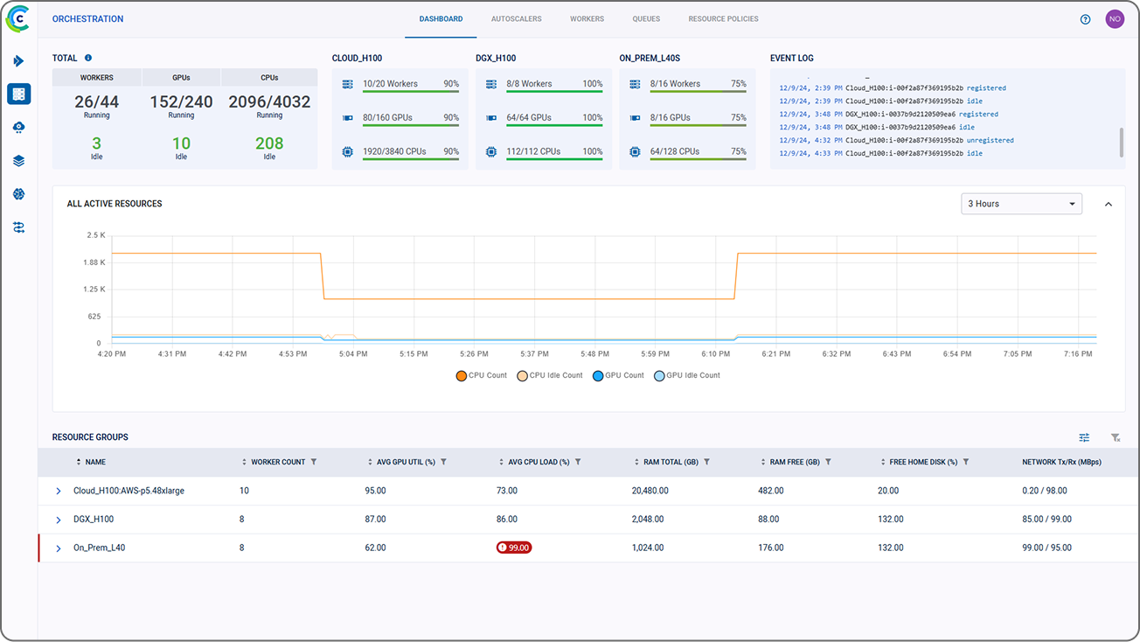Select the GPUs tab in the Total panel
The height and width of the screenshot is (642, 1140).
click(x=181, y=77)
